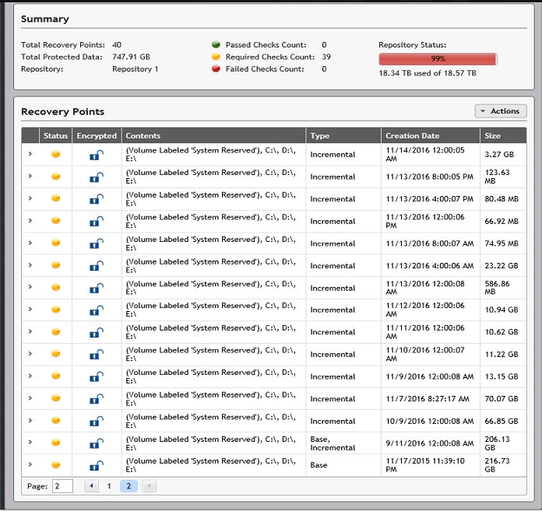542x511 pixels.
Task: Expand the 11/13/2016 8:00:05 PM recovery point
Action: pos(30,176)
